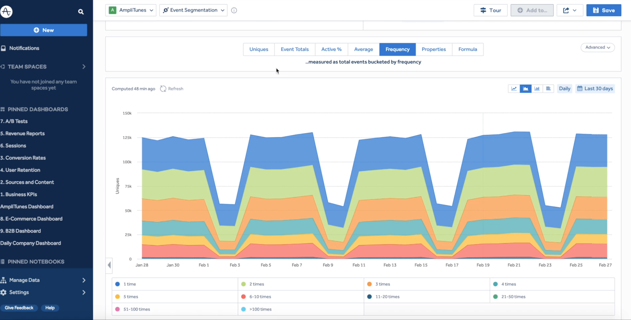This screenshot has height=320, width=631.
Task: Click the Settings gear icon
Action: point(3,292)
